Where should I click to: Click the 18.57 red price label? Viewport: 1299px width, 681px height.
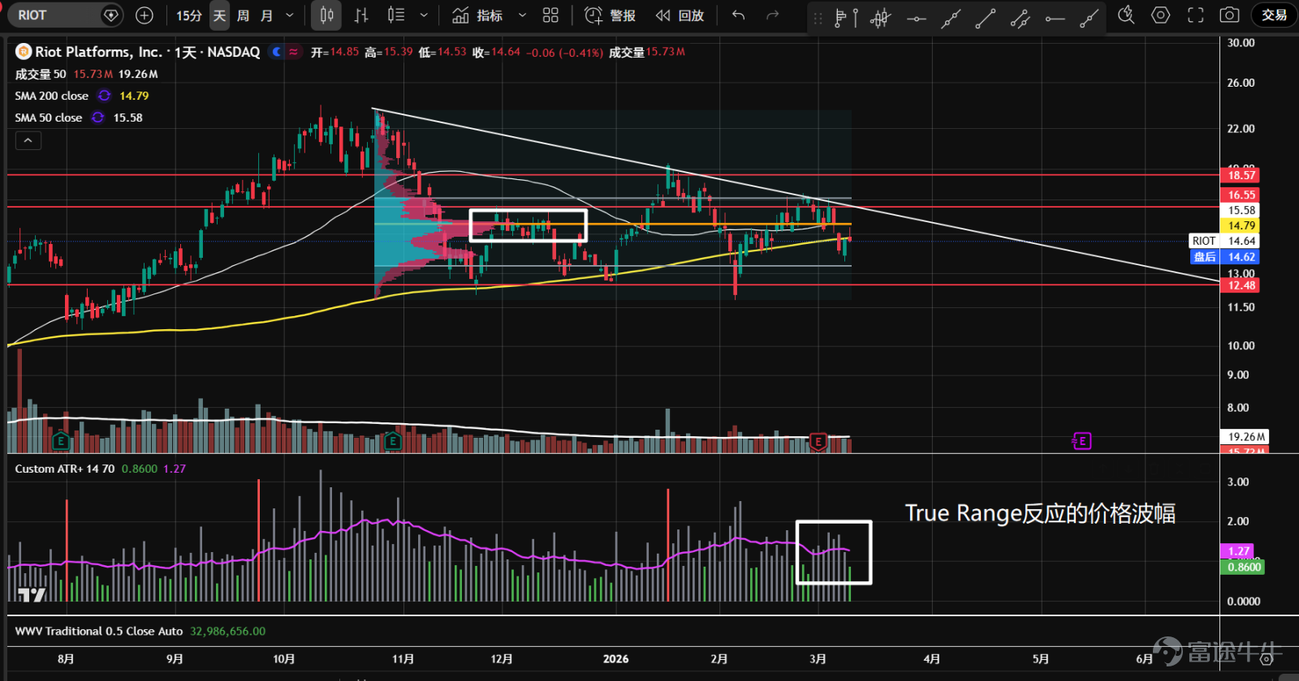click(x=1241, y=175)
